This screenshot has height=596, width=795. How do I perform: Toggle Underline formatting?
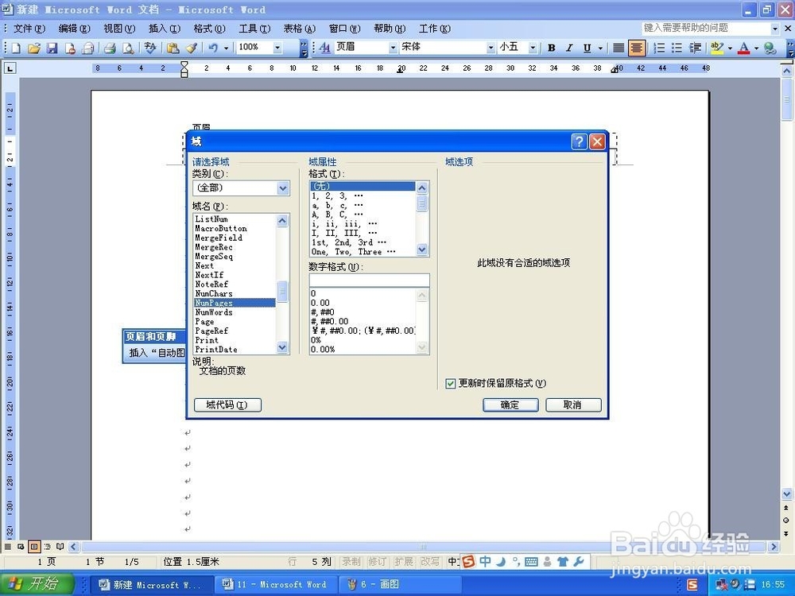(588, 48)
